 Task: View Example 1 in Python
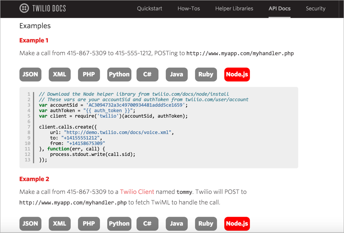pos(119,74)
